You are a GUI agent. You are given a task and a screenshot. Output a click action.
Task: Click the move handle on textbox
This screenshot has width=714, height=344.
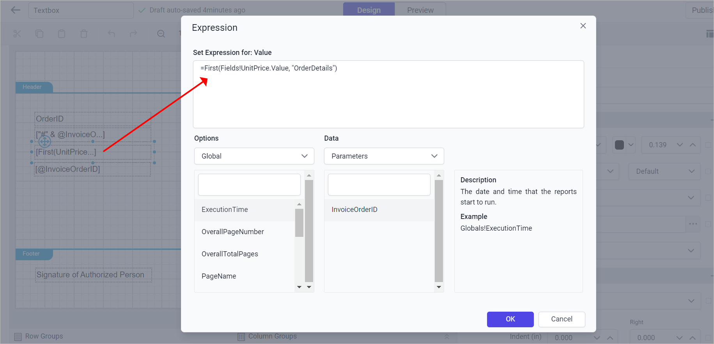pos(44,141)
